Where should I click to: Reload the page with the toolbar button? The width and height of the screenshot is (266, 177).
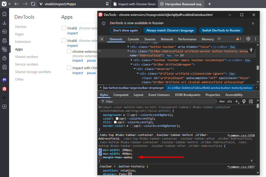[x=33, y=4]
